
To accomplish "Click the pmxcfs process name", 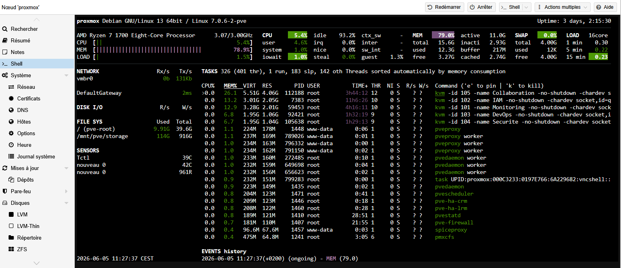I will tap(445, 237).
